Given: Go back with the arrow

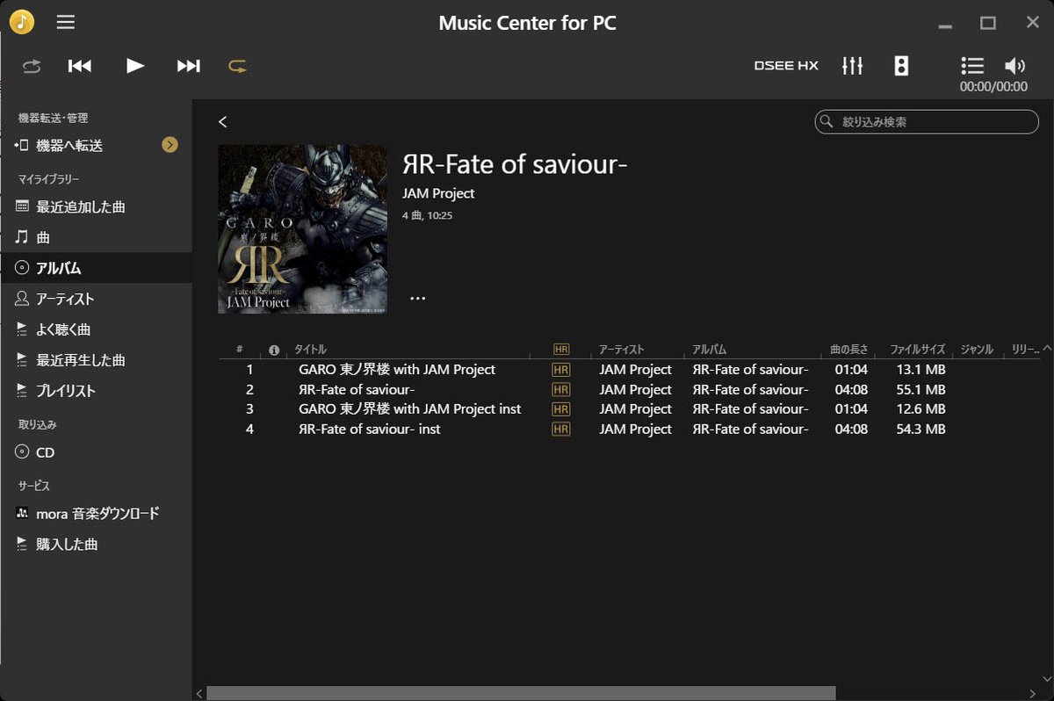Looking at the screenshot, I should click(223, 122).
